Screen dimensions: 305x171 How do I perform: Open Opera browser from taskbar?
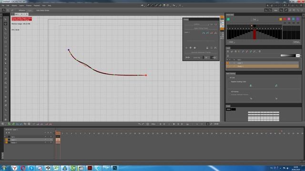23,168
